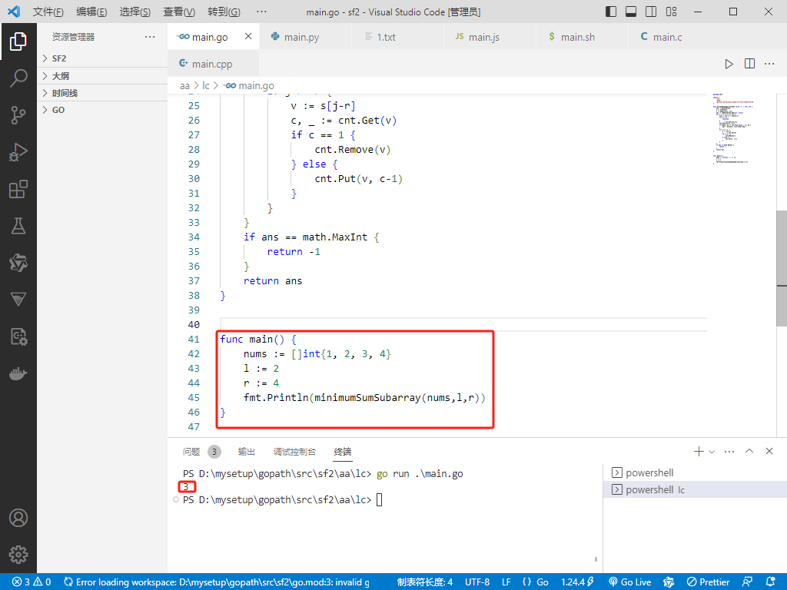Click Go version 1.24.4 status item

coord(577,582)
